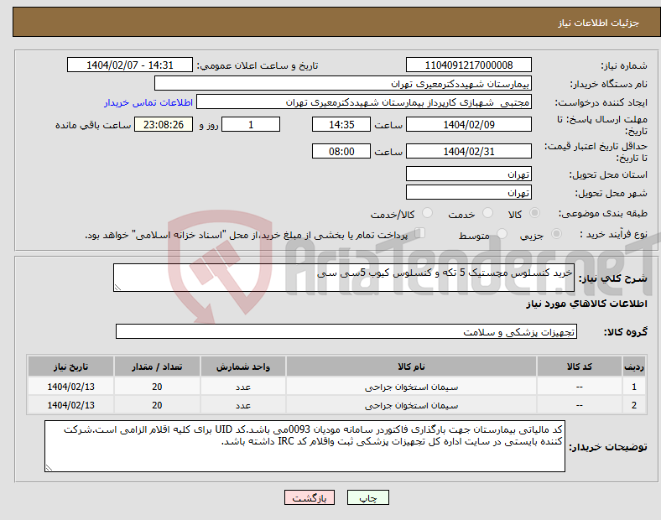The image size is (661, 520).
Task: Click quantity 20 in row 2
Action: click(x=157, y=405)
